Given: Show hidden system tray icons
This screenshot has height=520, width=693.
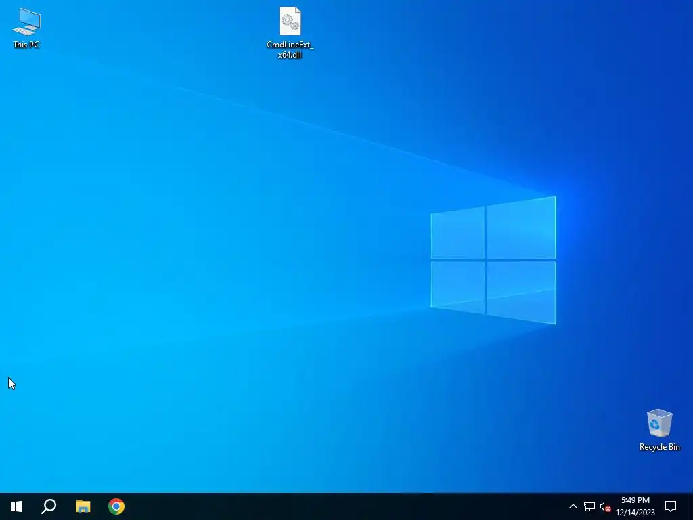Looking at the screenshot, I should 573,506.
